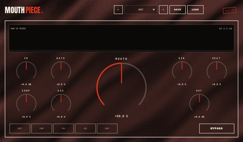Toggle the HEAT module switch
This screenshot has height=142, width=243.
[107, 129]
